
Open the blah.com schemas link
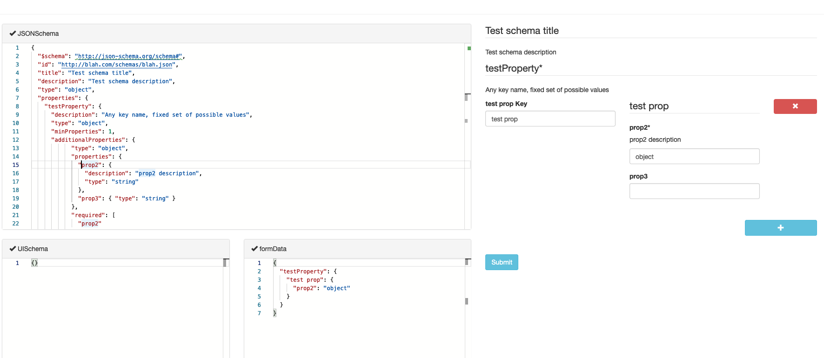(116, 65)
